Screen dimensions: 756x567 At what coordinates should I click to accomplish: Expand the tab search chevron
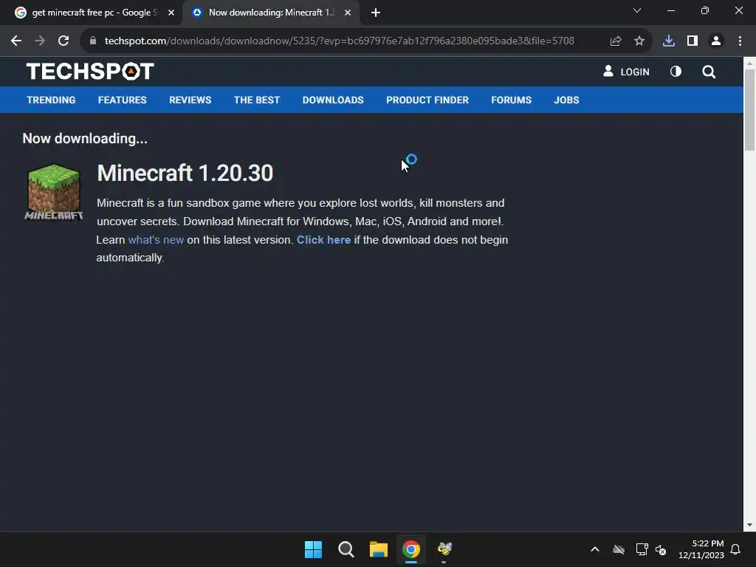(637, 10)
